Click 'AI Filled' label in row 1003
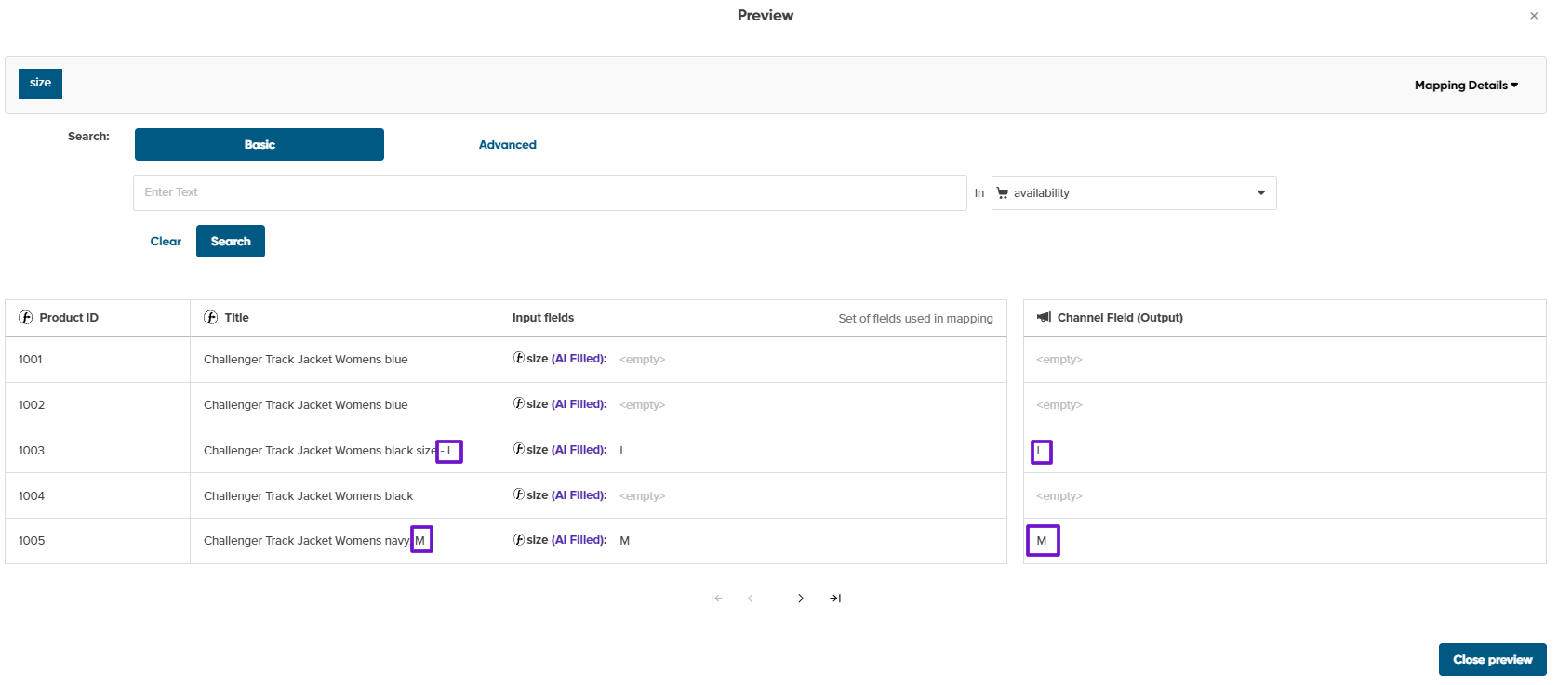 click(x=579, y=450)
